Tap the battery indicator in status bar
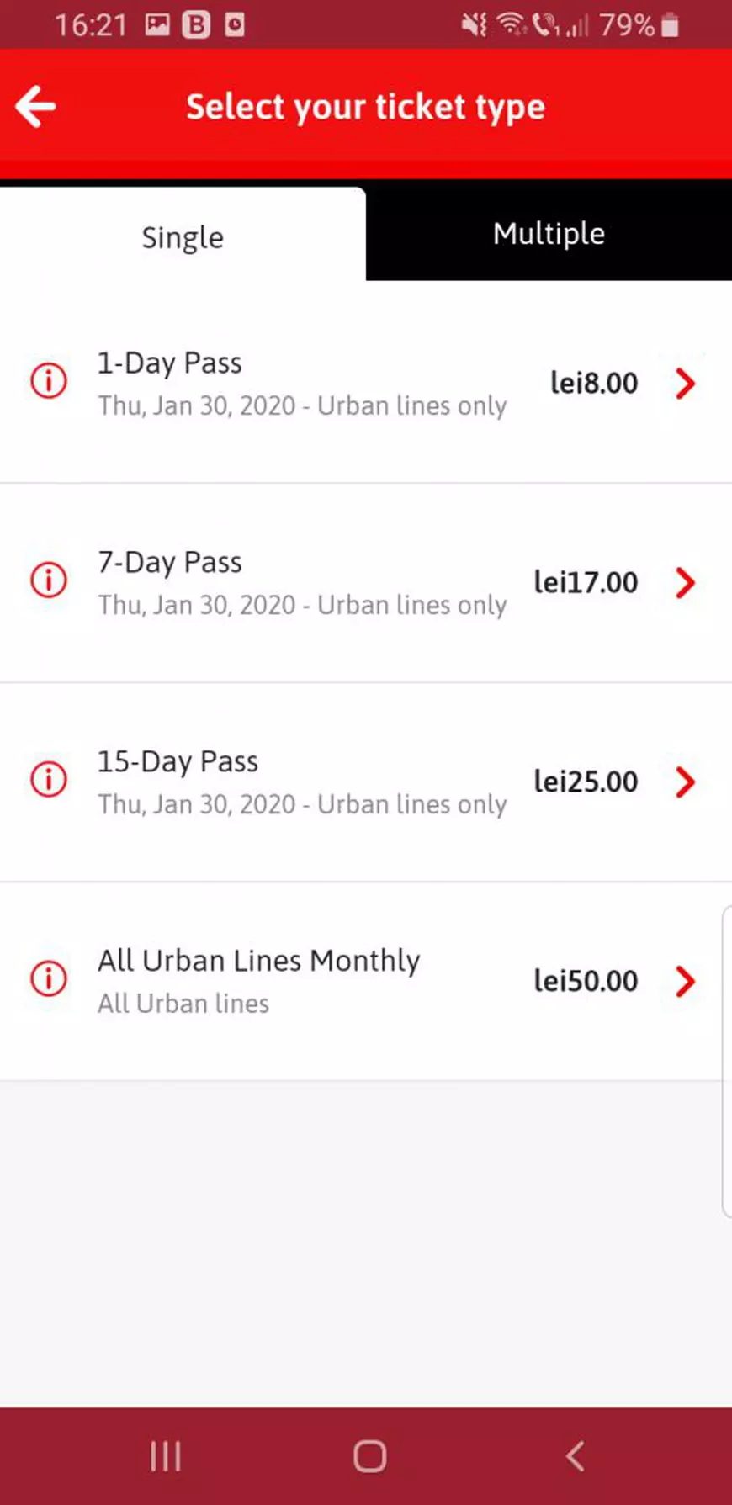The image size is (732, 1505). click(671, 25)
